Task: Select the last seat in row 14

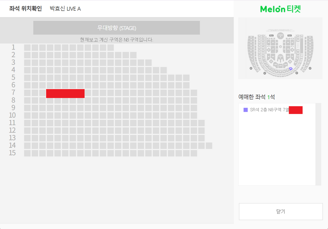Action: pyautogui.click(x=209, y=146)
